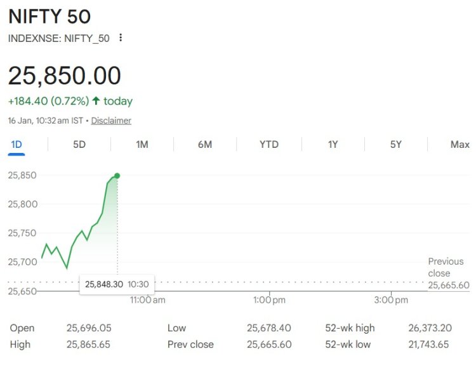Click the 1:00 pm time axis label
476x375 pixels.
(x=270, y=300)
